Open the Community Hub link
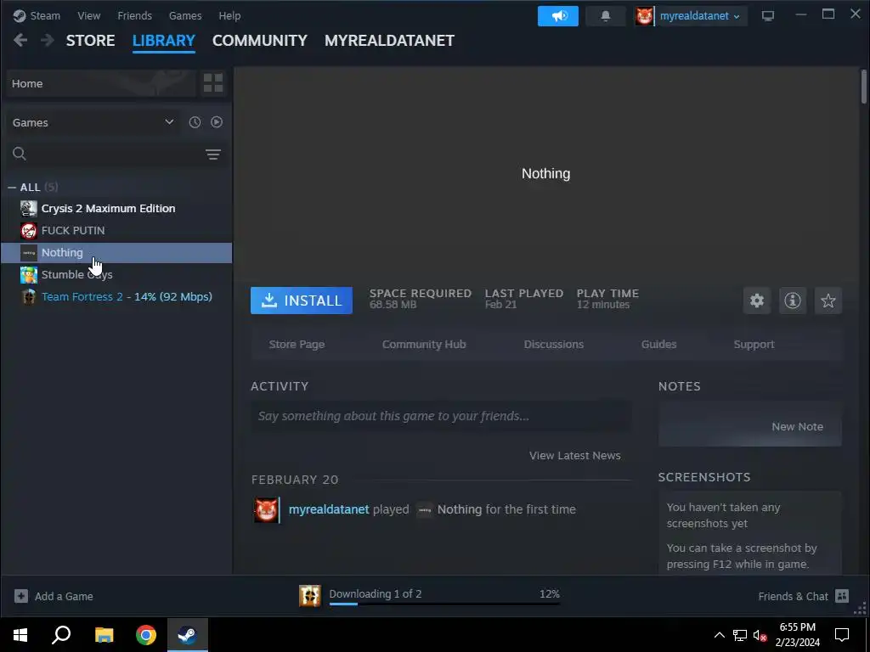 point(424,345)
